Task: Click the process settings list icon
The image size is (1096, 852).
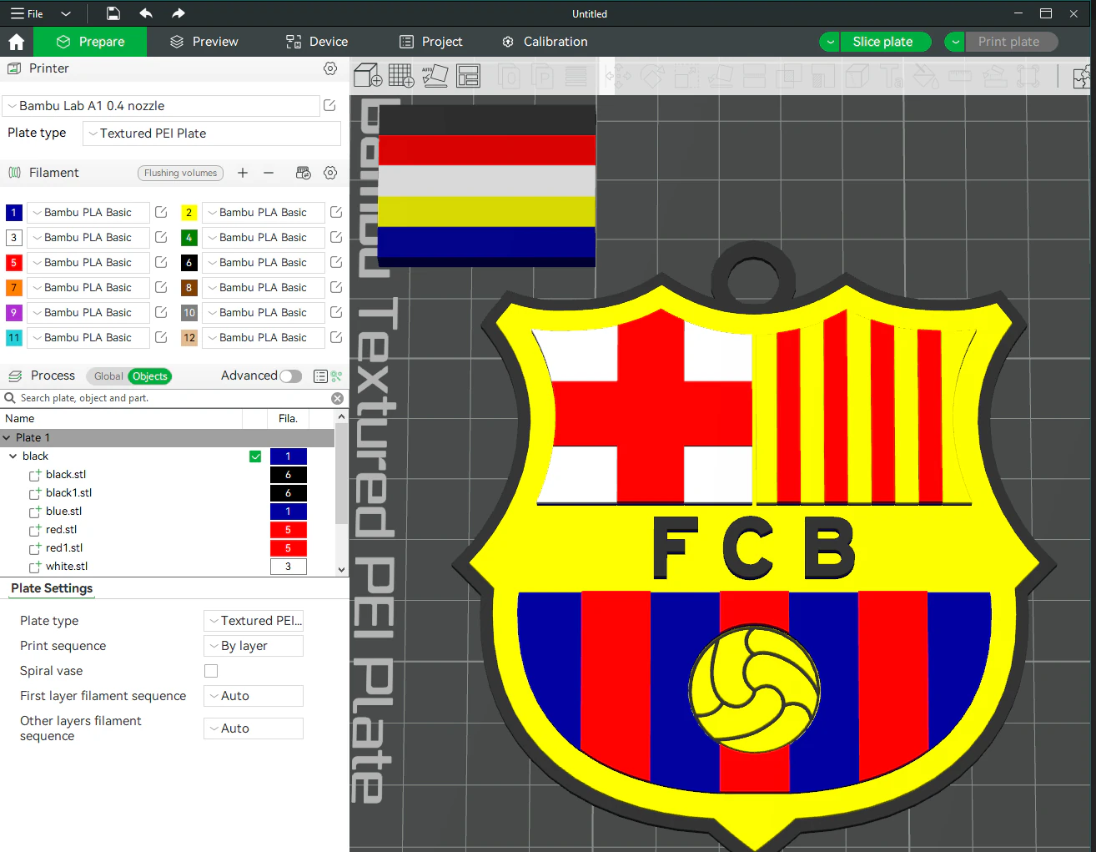Action: [320, 376]
